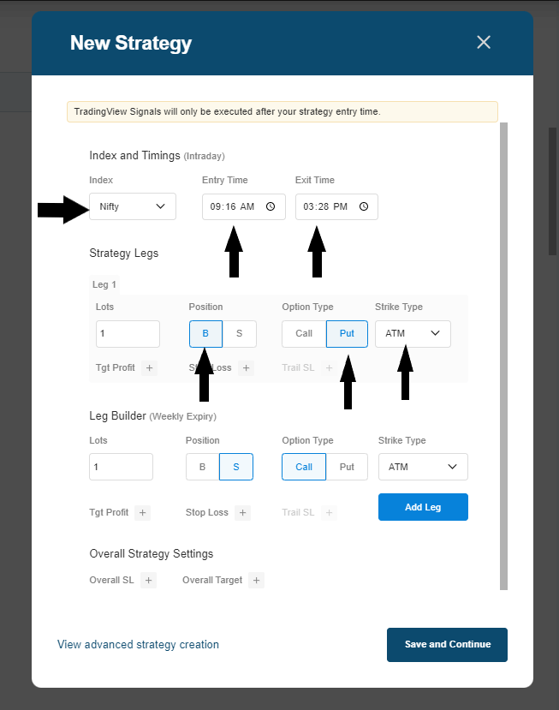The width and height of the screenshot is (559, 710).
Task: Click the clock icon in Entry Time field
Action: [x=271, y=206]
